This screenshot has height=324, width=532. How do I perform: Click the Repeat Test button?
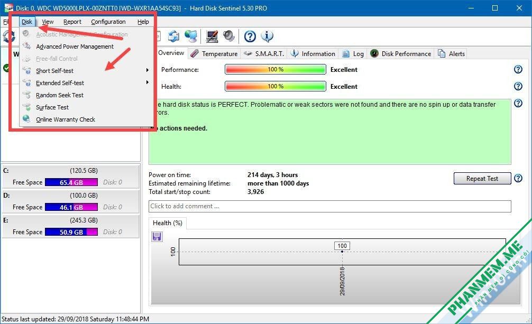[482, 179]
